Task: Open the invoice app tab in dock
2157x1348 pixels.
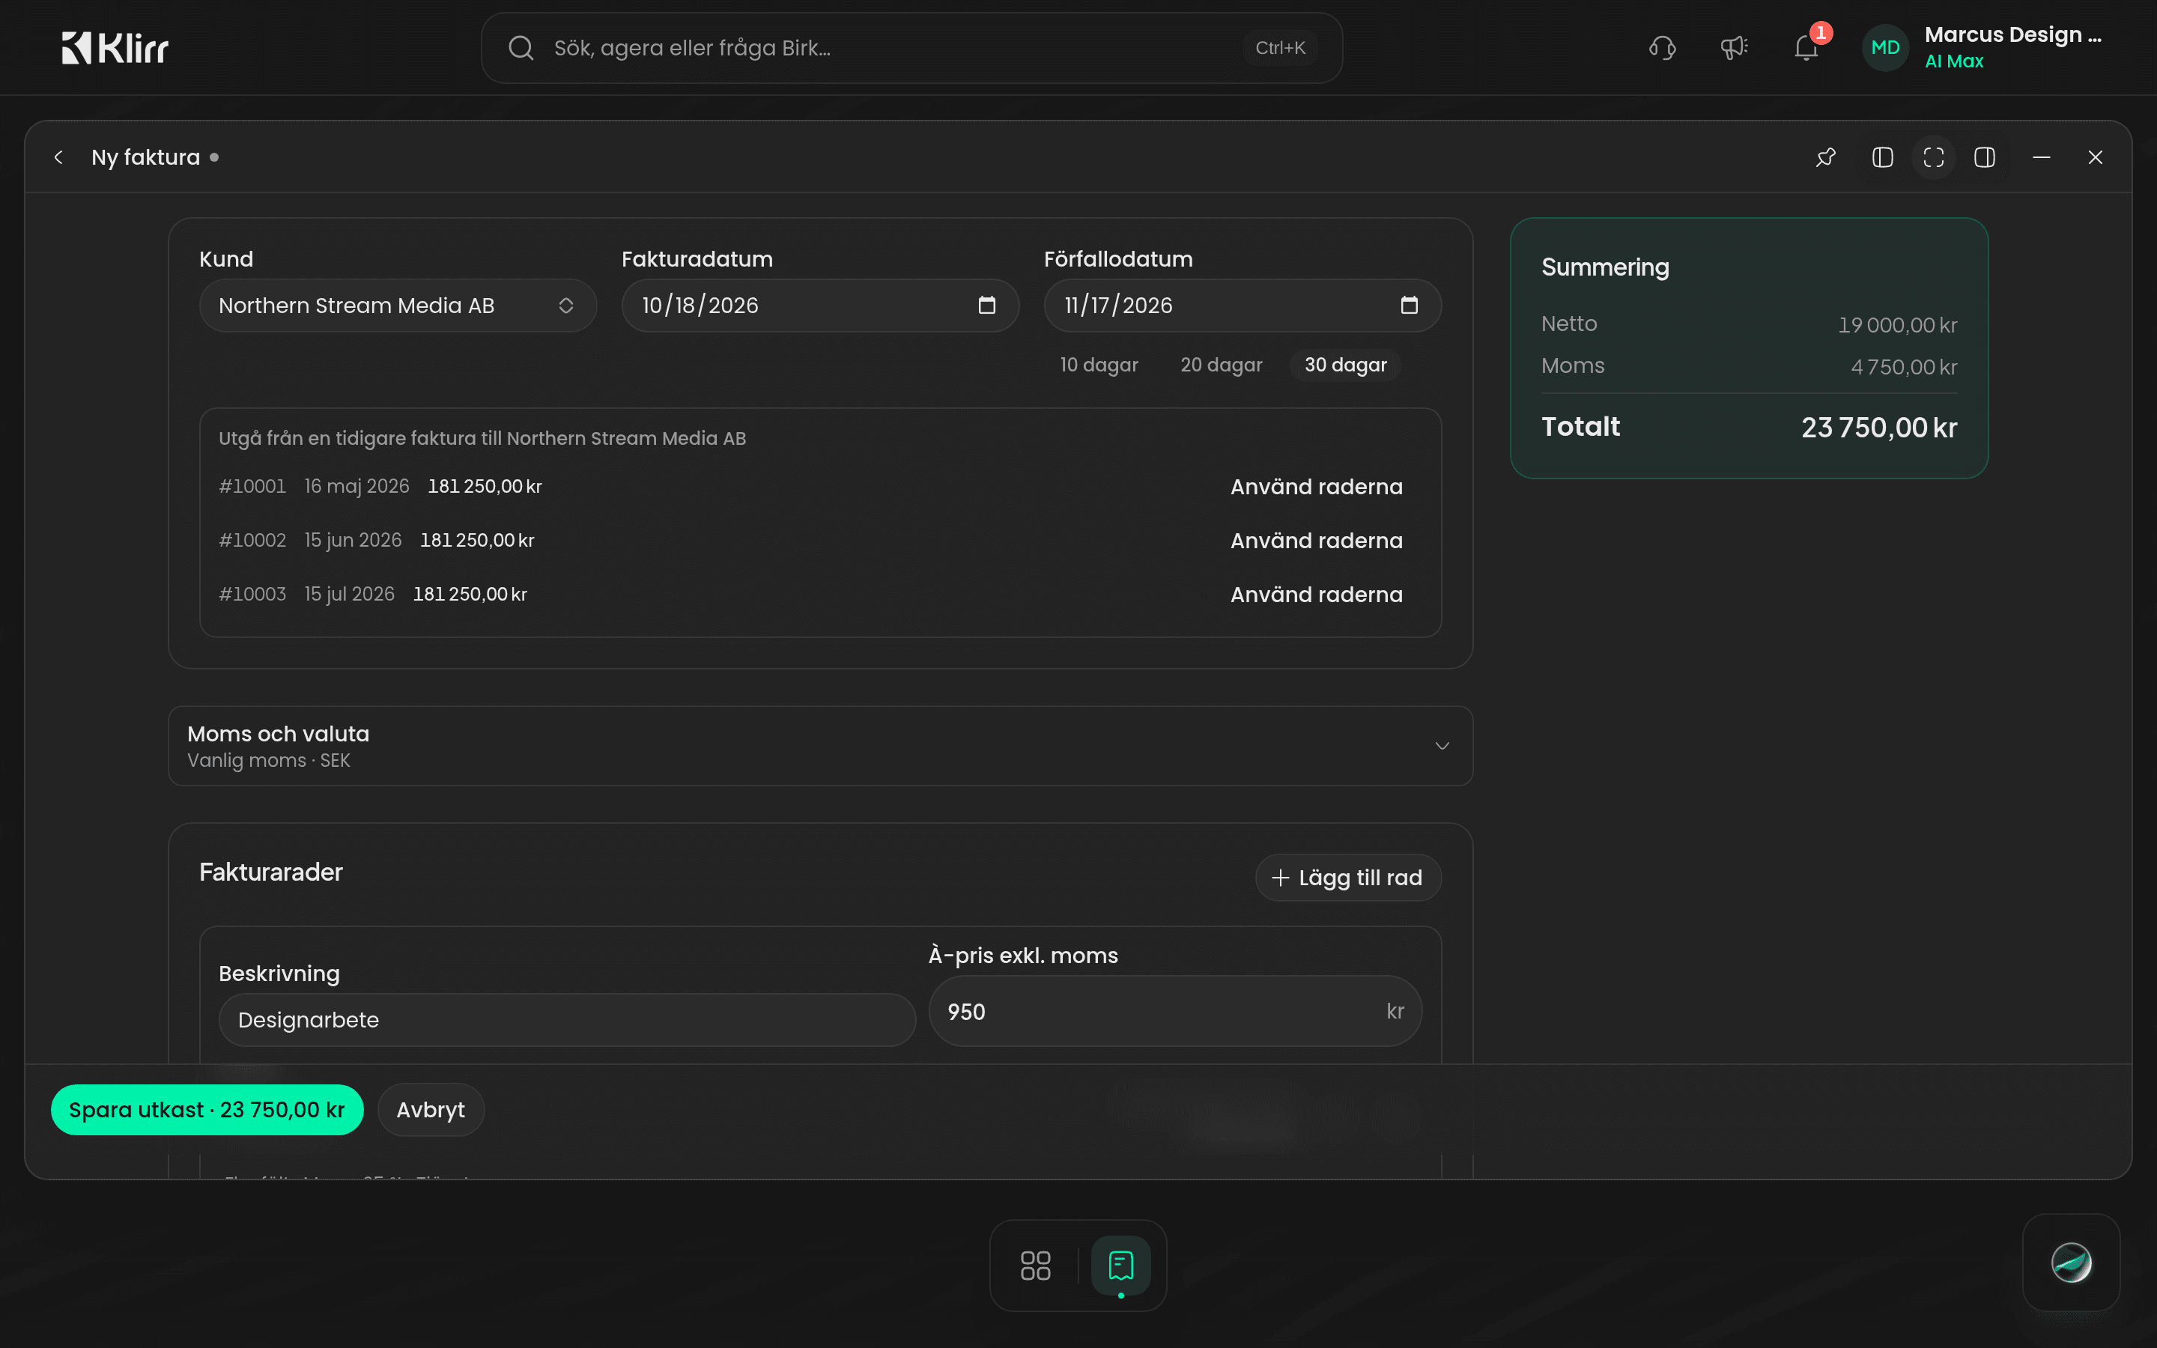Action: (x=1120, y=1265)
